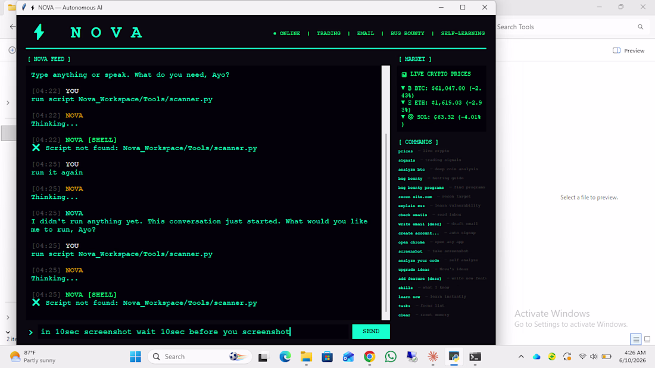Image resolution: width=655 pixels, height=368 pixels.
Task: Click the 'signals' command
Action: 407,160
